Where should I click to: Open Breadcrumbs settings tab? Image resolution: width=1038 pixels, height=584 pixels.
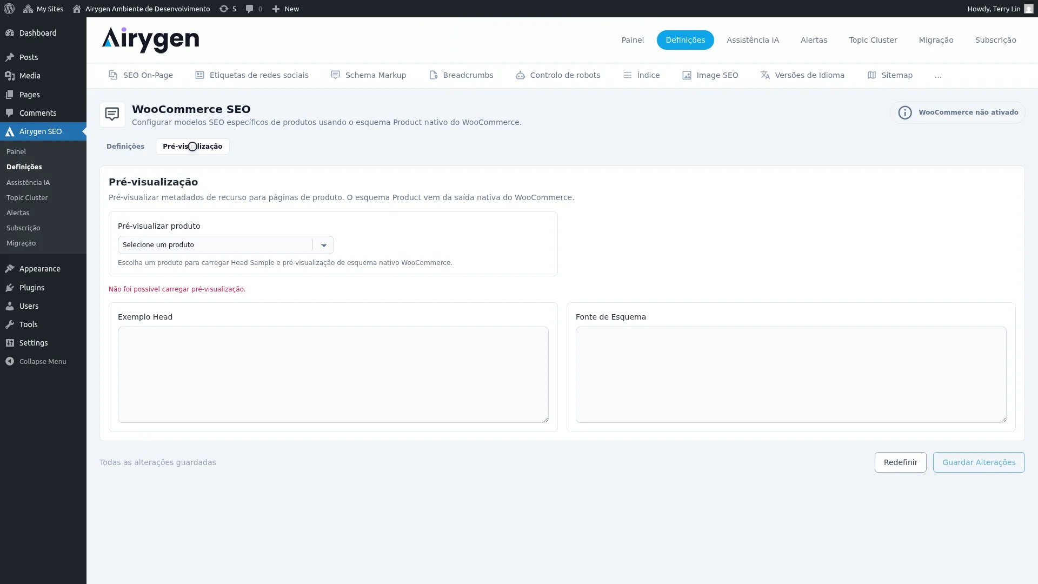click(461, 75)
